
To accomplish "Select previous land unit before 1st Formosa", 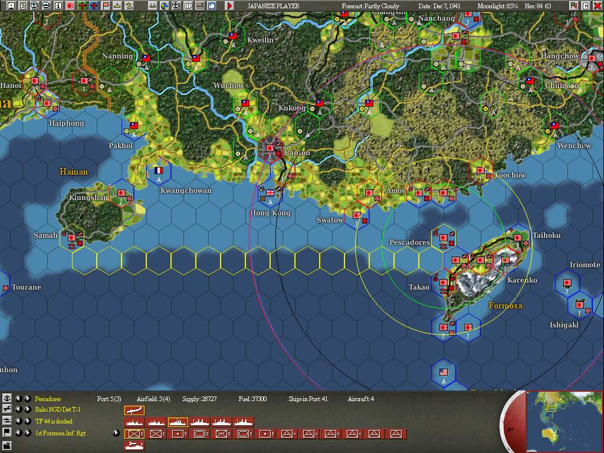I will [x=18, y=432].
